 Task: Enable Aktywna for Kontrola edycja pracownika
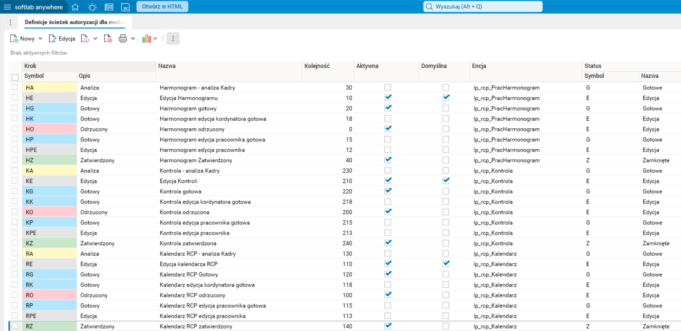coord(387,232)
